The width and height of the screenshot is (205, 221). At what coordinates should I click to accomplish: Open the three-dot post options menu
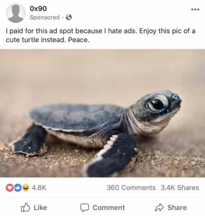tap(195, 9)
